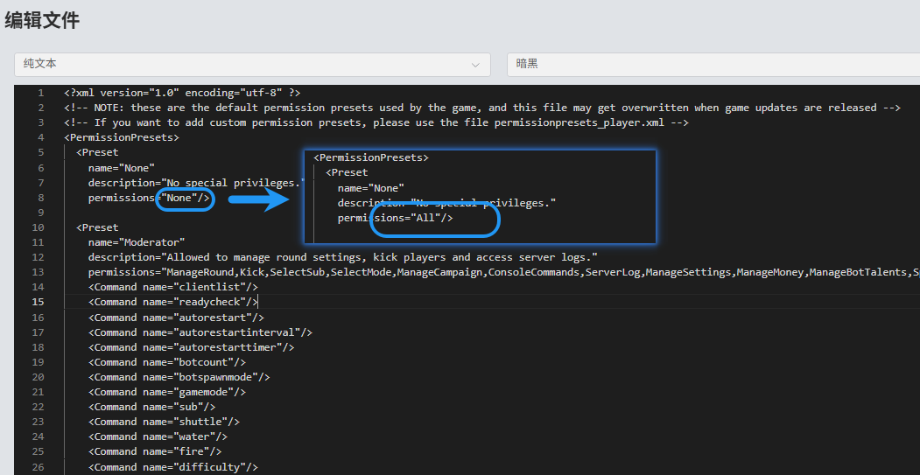The height and width of the screenshot is (475, 920).
Task: Click the name="Moderator" attribute line
Action: [137, 242]
